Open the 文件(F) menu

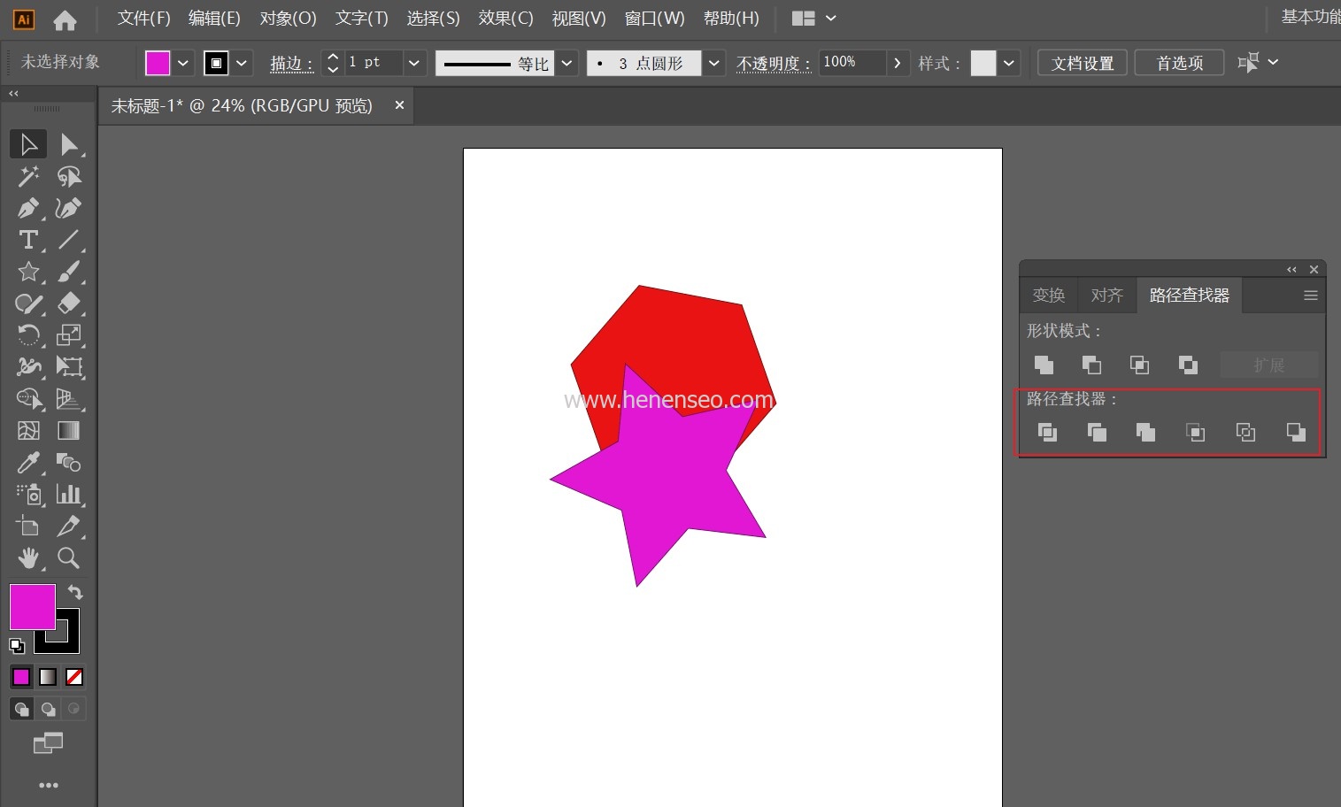click(x=143, y=18)
